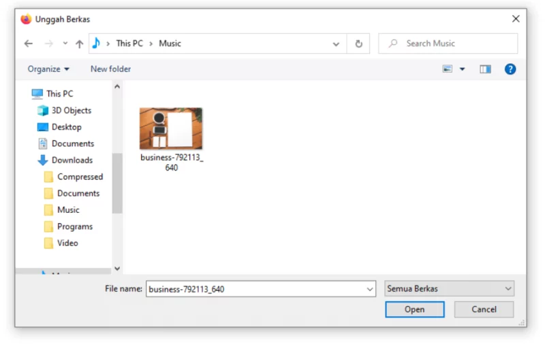Click This PC in the breadcrumb
545x344 pixels.
[129, 44]
